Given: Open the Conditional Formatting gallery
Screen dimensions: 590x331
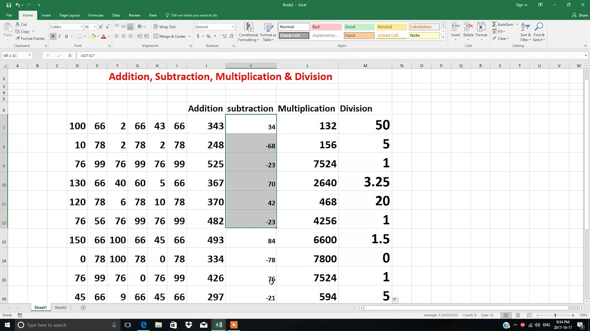Looking at the screenshot, I should coord(248,33).
